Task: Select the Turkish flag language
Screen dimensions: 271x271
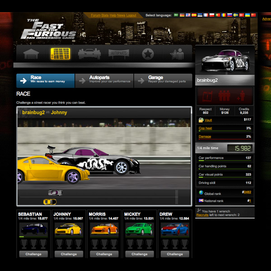Action: click(x=242, y=15)
